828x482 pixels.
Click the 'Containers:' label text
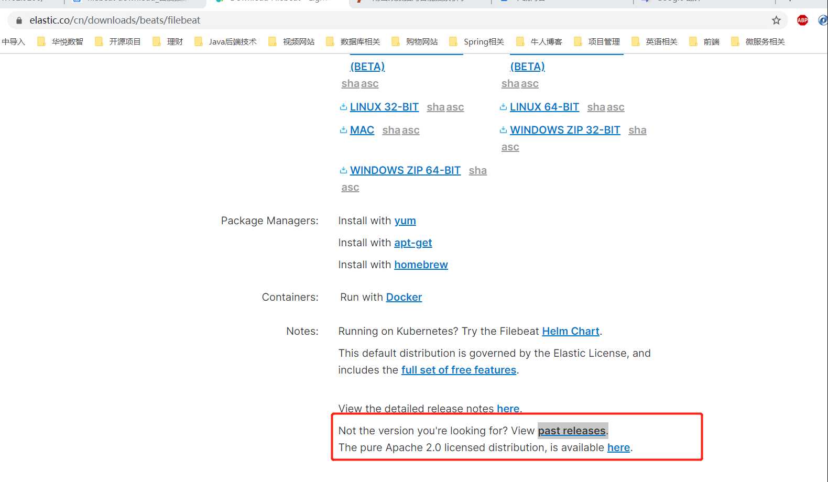[290, 298]
